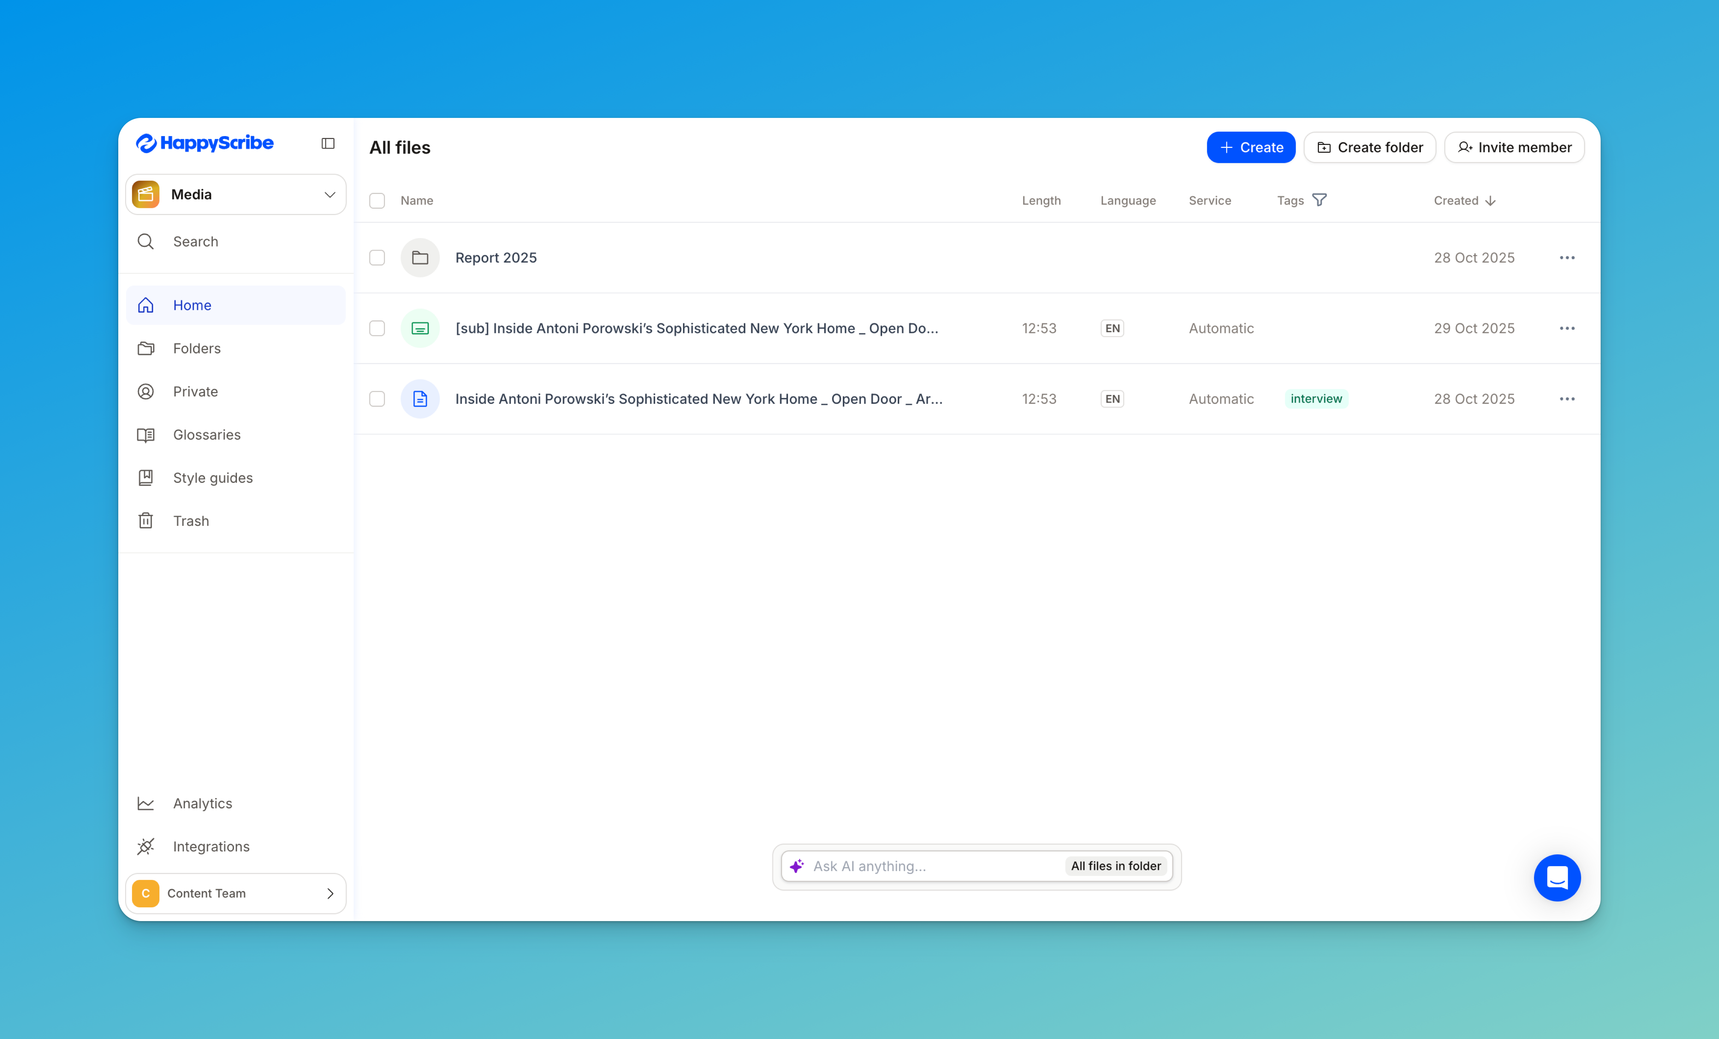Click the Report 2025 folder icon

click(420, 257)
